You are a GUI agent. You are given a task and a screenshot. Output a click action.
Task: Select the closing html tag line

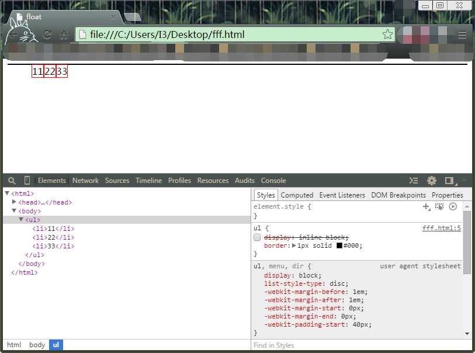click(25, 272)
